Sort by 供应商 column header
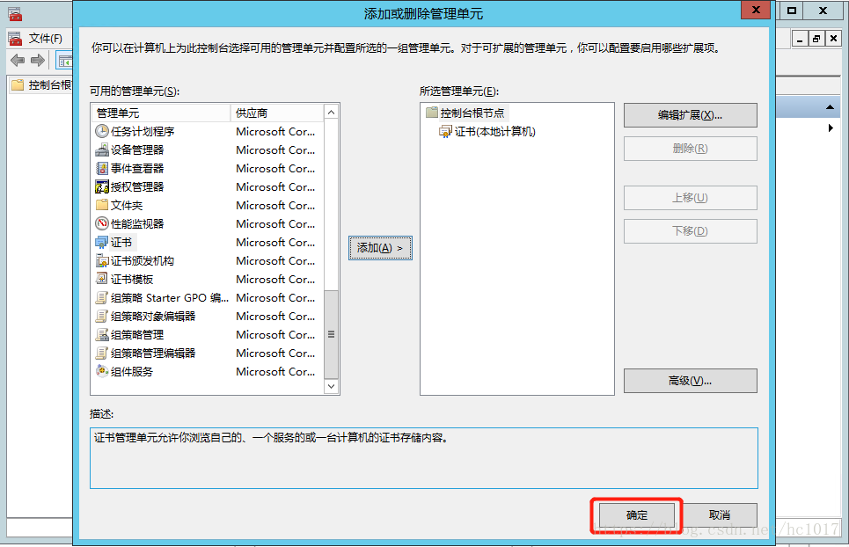Screen dimensions: 849x547 [277, 113]
